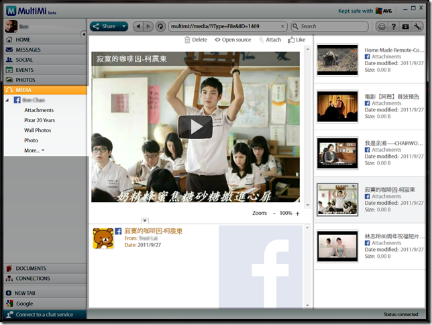Screen dimensions: 432x325
Task: Open the Share dropdown arrow
Action: [x=124, y=27]
